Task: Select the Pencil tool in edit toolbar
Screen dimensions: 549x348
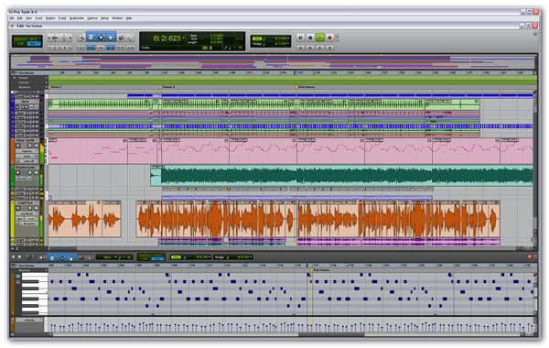Action: tap(130, 38)
